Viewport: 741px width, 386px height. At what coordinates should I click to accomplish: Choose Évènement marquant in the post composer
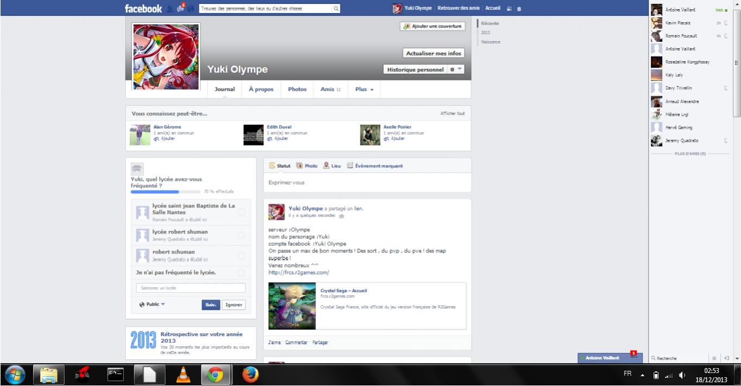click(x=375, y=166)
